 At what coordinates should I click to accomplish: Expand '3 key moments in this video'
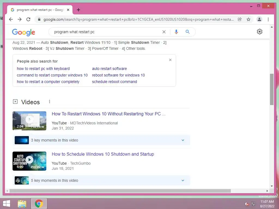point(101,140)
